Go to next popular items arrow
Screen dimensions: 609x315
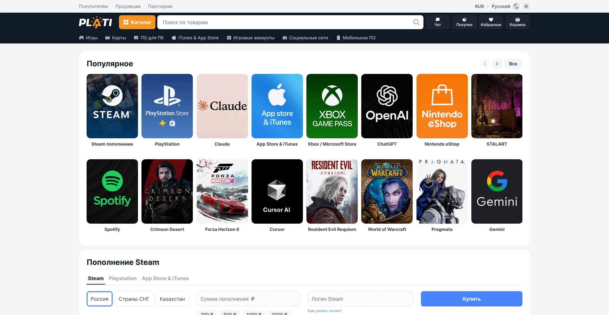click(497, 64)
